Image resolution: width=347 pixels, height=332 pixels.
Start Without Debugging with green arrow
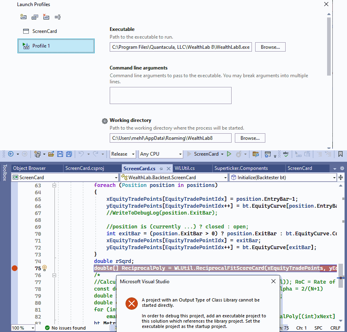(x=229, y=154)
